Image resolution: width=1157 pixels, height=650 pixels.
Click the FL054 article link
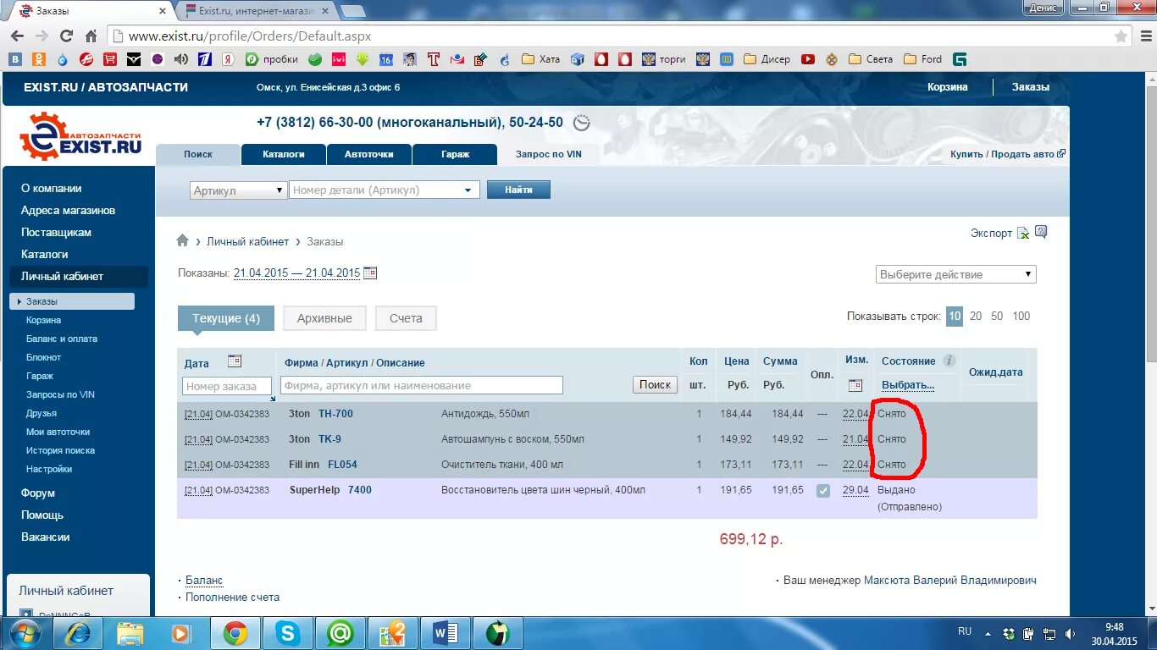342,465
